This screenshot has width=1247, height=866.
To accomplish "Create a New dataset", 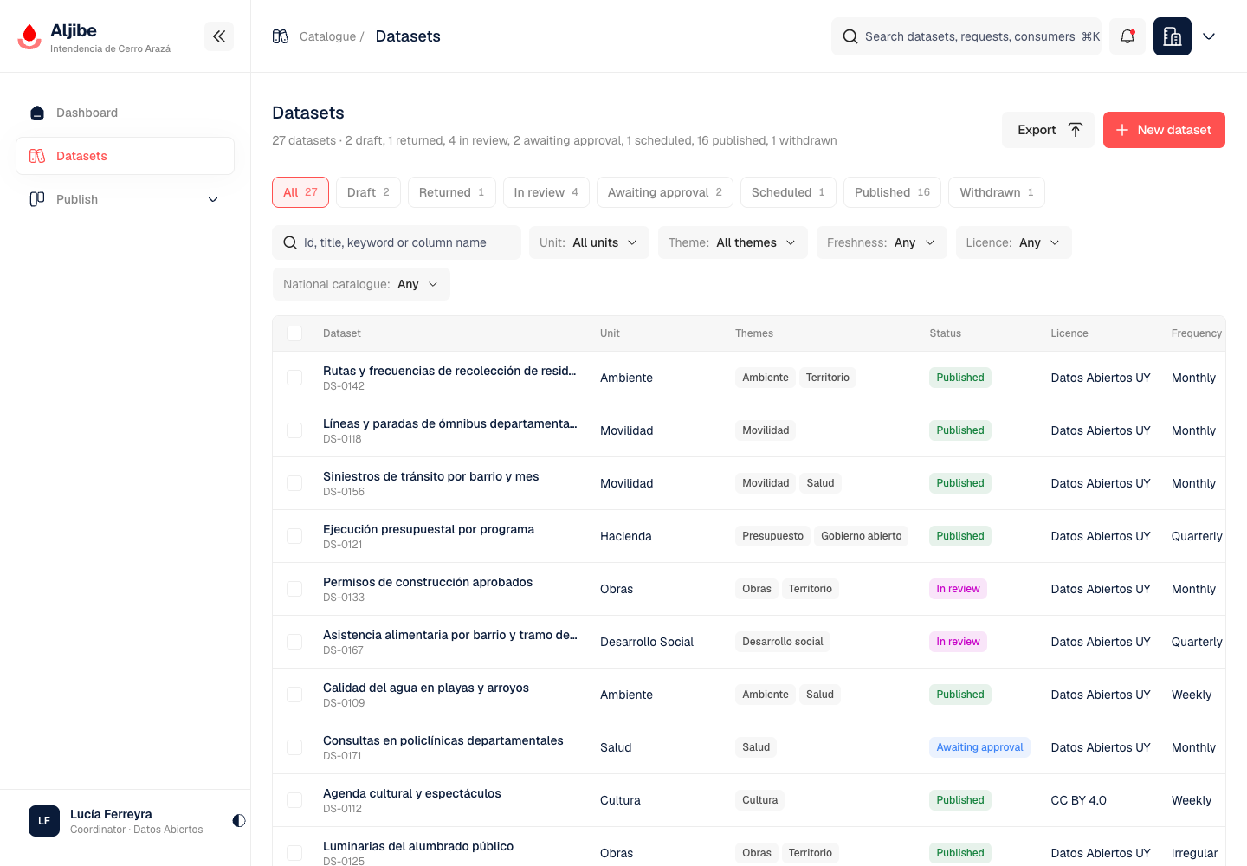I will click(1164, 130).
